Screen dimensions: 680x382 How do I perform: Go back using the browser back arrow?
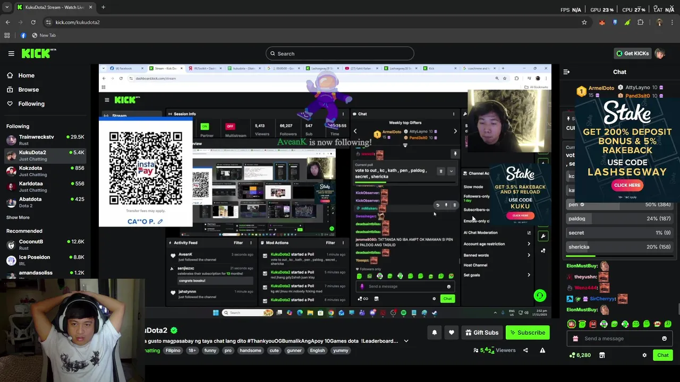[7, 22]
